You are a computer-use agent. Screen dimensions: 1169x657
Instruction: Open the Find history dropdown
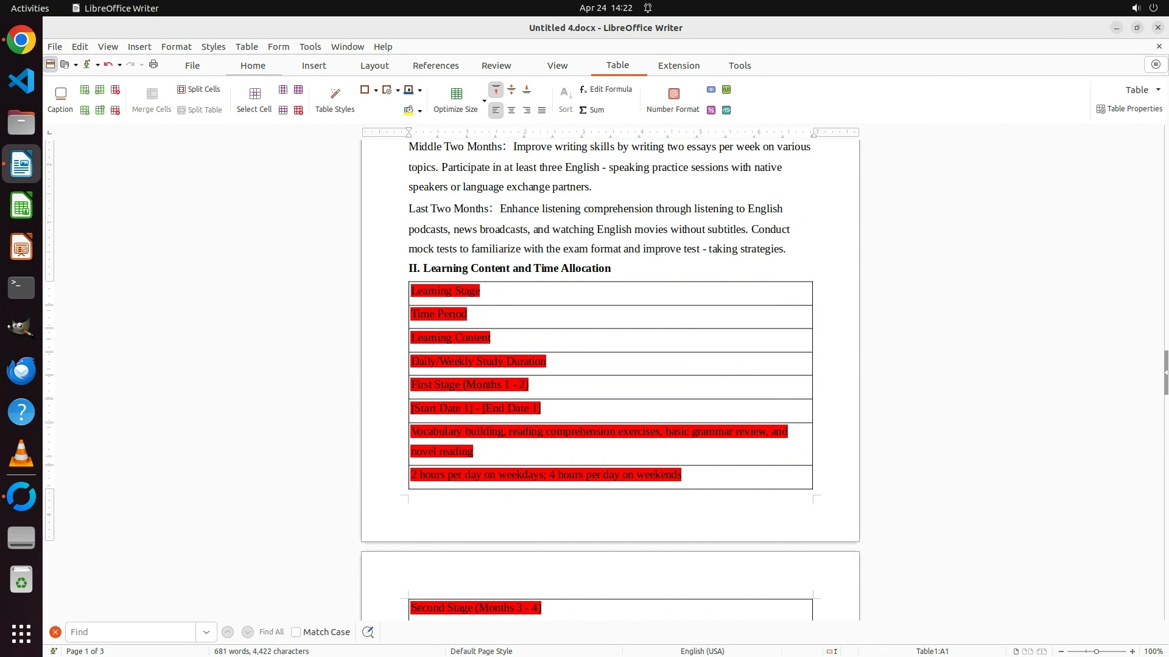(x=206, y=632)
